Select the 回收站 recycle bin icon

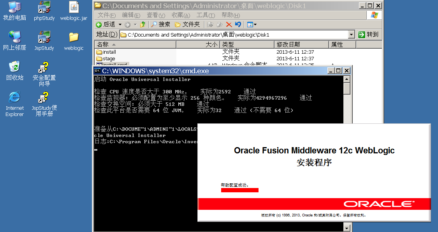click(x=14, y=70)
